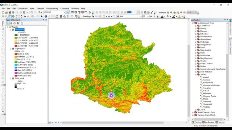Select the Identify tool blue info icon

[x=46, y=16]
